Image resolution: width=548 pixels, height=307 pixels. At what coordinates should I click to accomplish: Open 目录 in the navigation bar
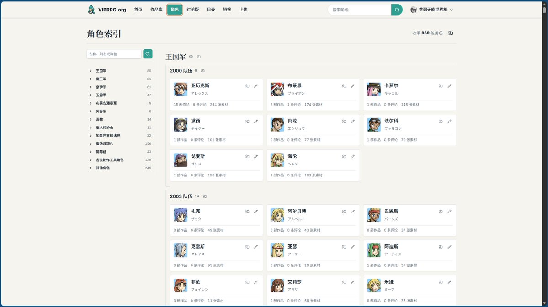click(211, 10)
